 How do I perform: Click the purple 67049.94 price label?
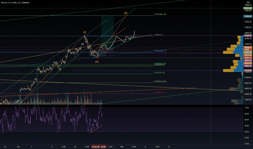248,35
